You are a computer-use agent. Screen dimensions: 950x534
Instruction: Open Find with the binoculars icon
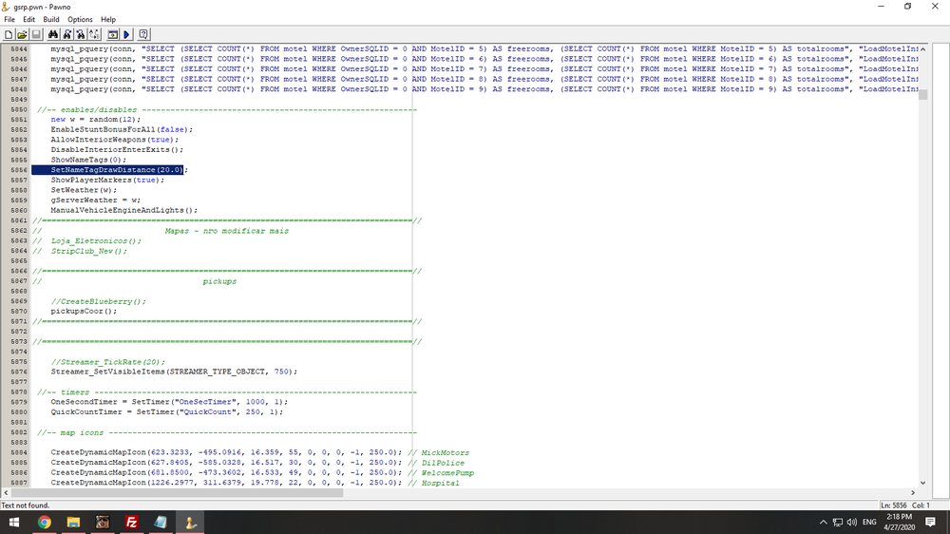pyautogui.click(x=52, y=34)
